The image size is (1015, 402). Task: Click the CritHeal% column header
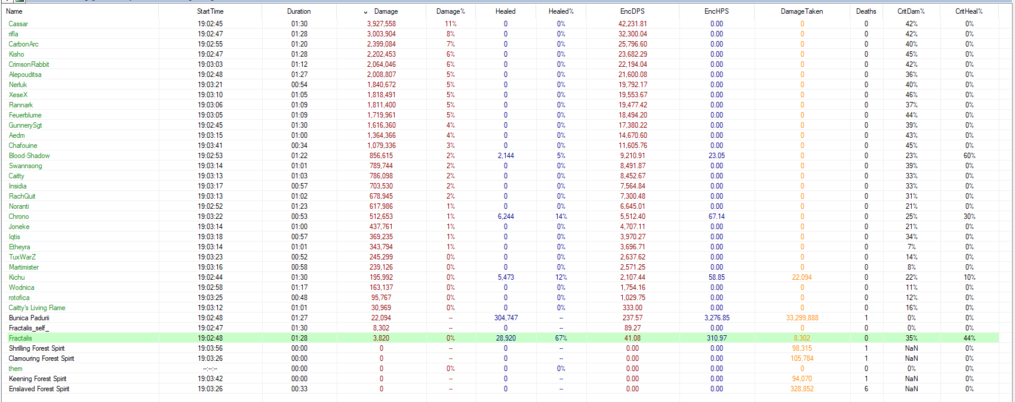point(968,11)
